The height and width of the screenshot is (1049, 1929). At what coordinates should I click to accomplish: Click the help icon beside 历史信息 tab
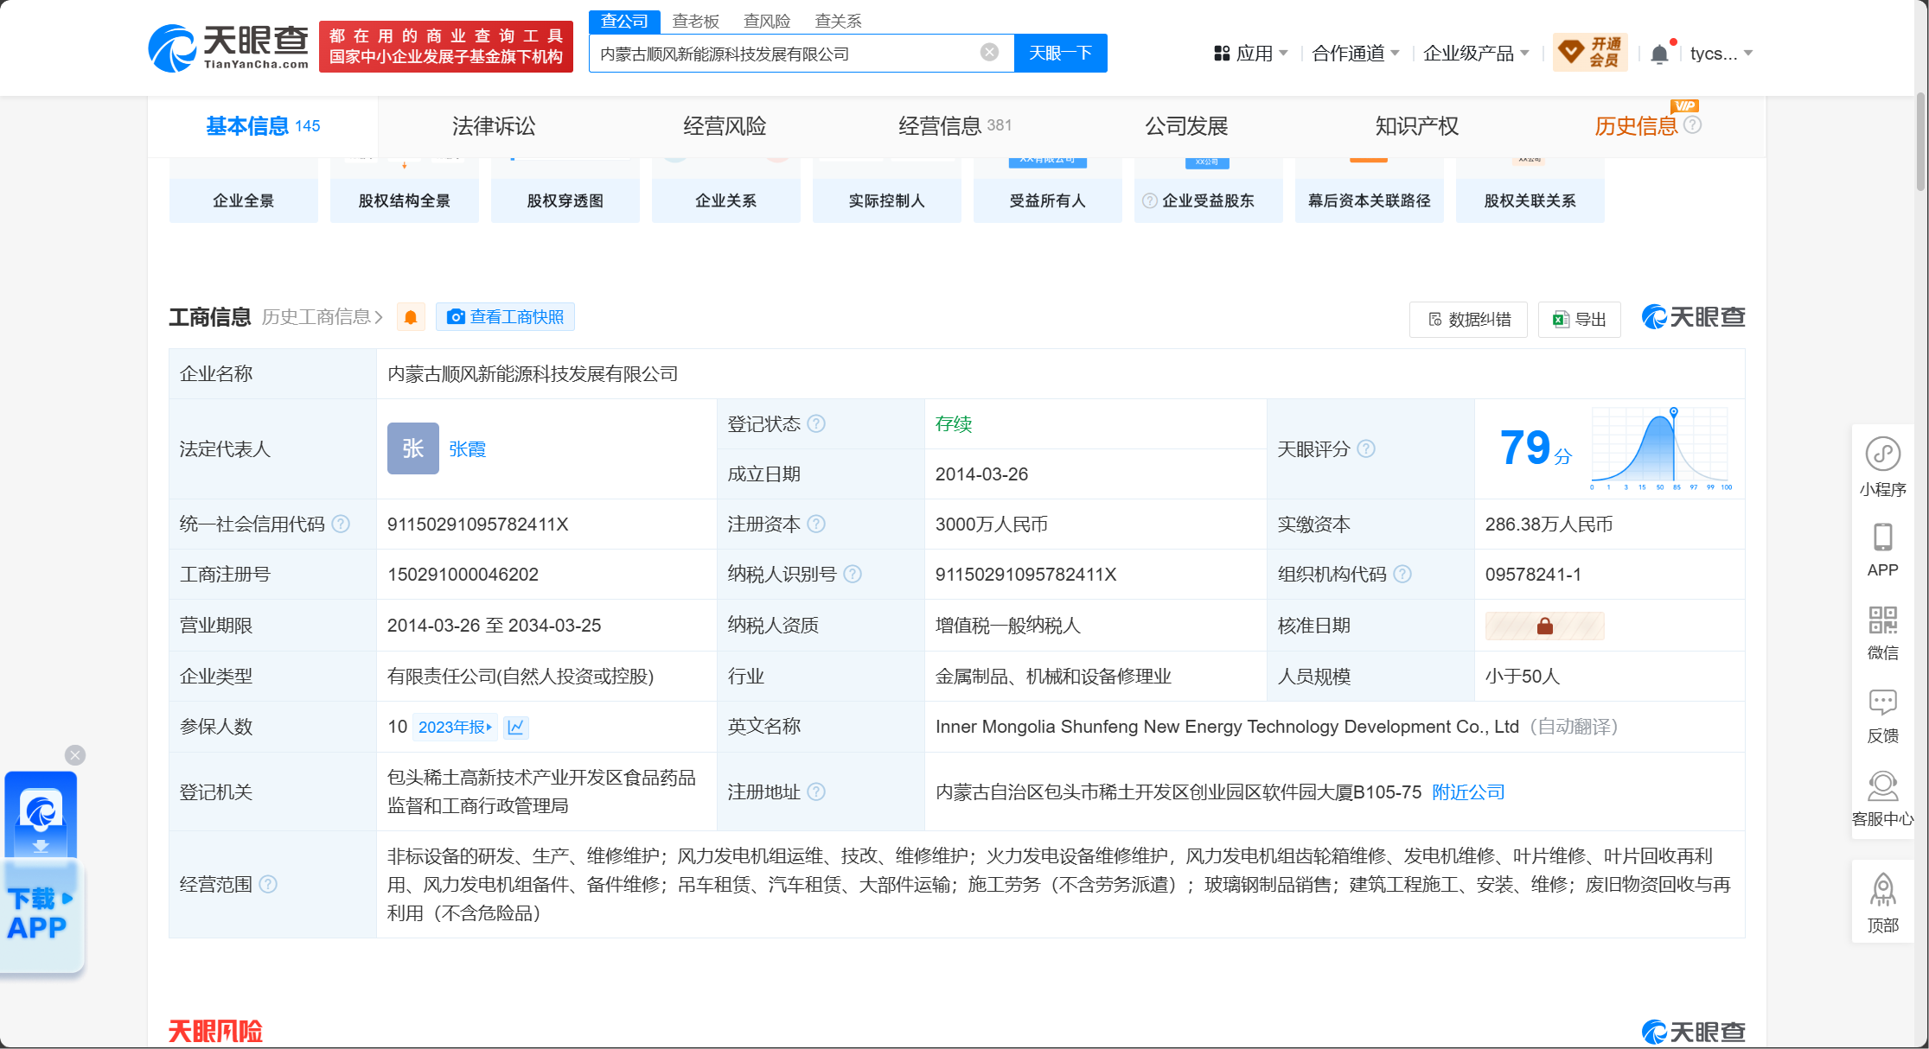click(1693, 124)
